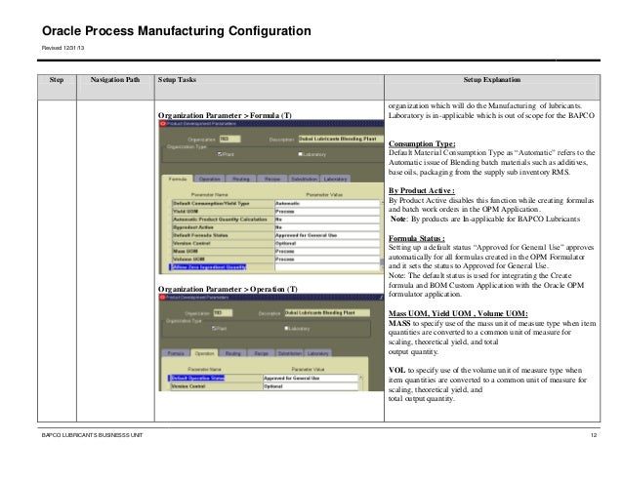The width and height of the screenshot is (623, 481).
Task: Click the Default Operation Status value field
Action: tap(311, 379)
